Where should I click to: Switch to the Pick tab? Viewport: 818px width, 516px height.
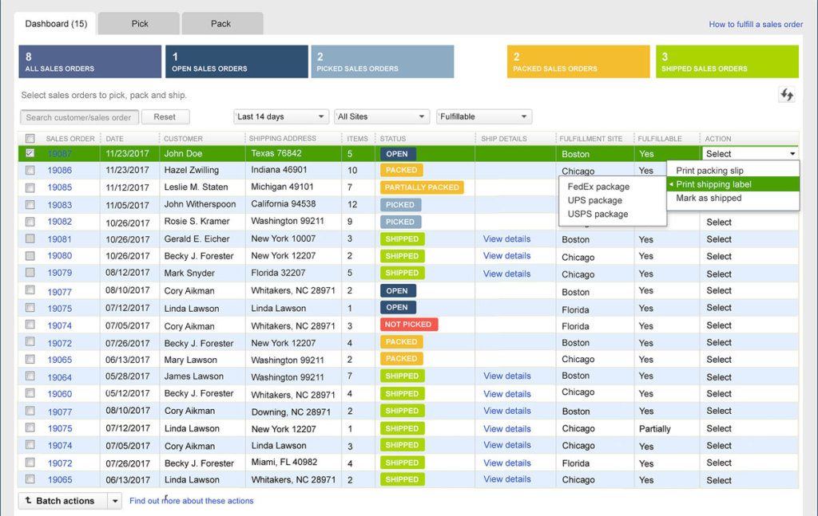138,23
